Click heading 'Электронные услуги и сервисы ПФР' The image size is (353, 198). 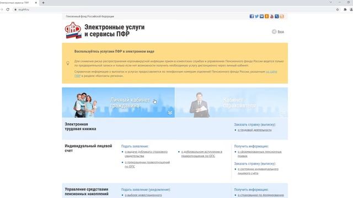coord(114,30)
